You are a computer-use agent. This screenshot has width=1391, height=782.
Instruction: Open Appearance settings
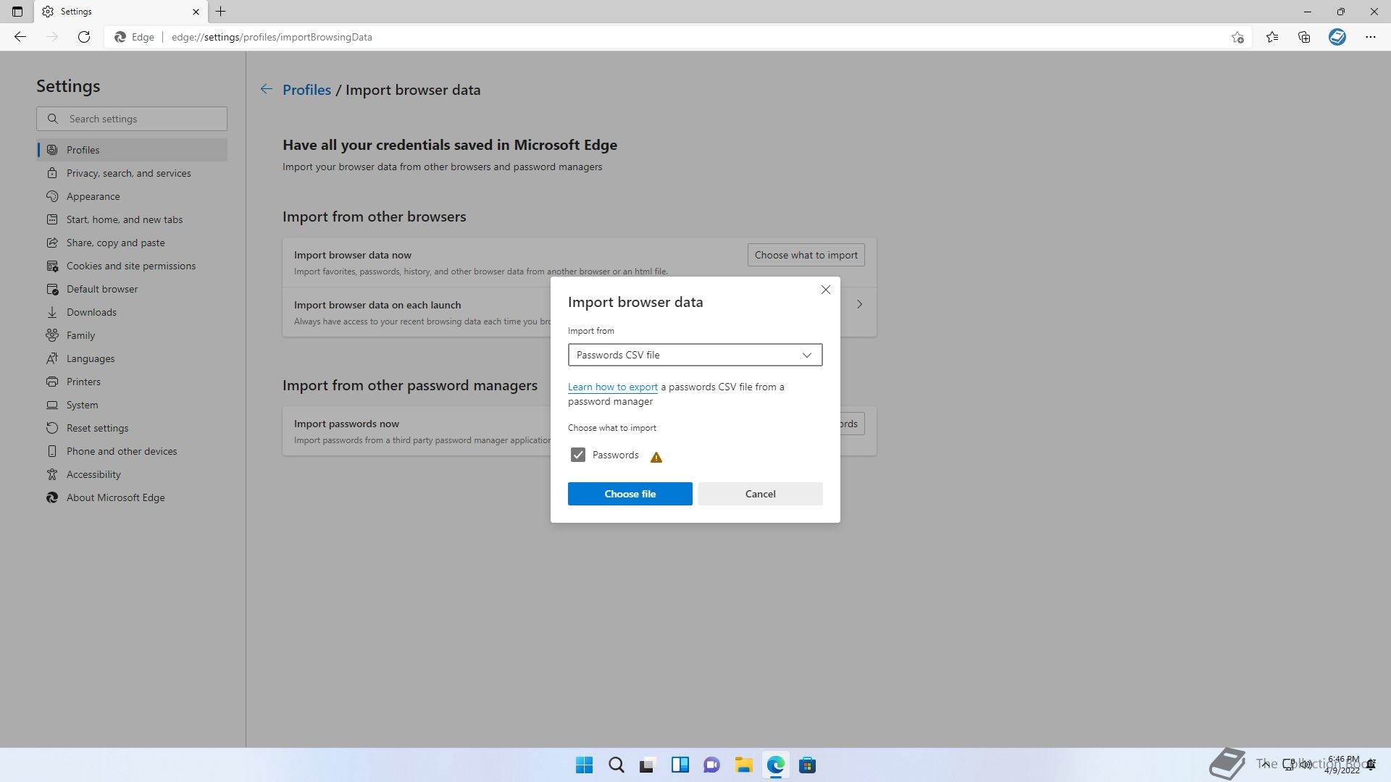[x=132, y=196]
